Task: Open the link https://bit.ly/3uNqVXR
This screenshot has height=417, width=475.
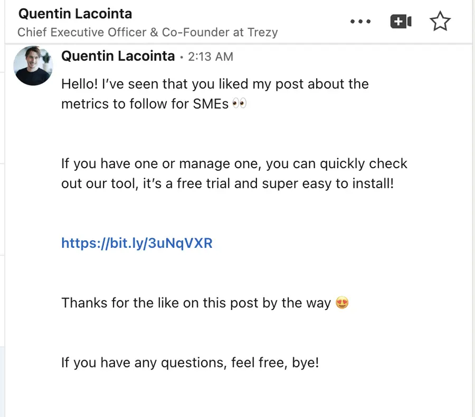Action: coord(137,243)
